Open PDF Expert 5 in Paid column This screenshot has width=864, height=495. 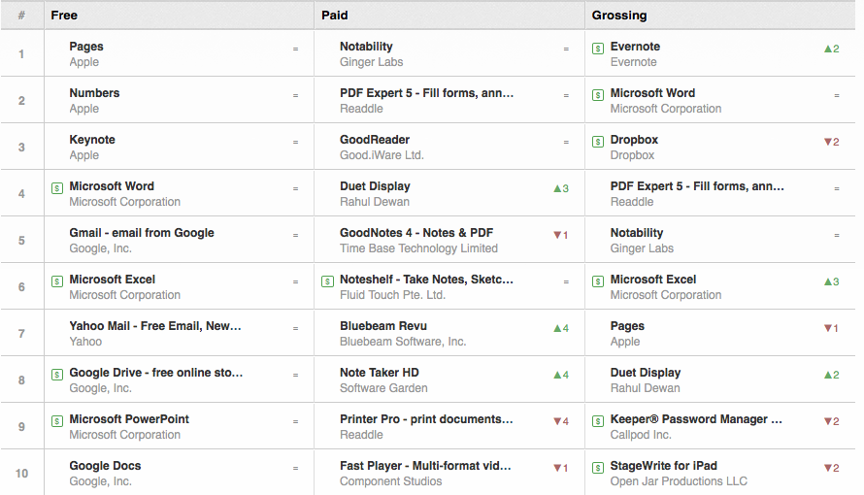tap(426, 93)
